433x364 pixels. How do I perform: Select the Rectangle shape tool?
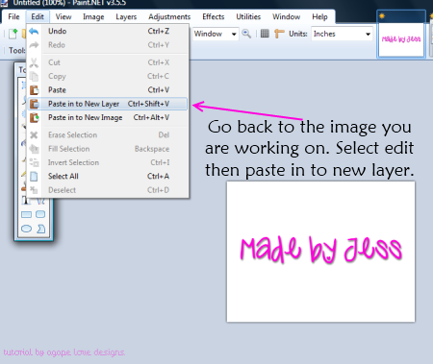tap(26, 214)
